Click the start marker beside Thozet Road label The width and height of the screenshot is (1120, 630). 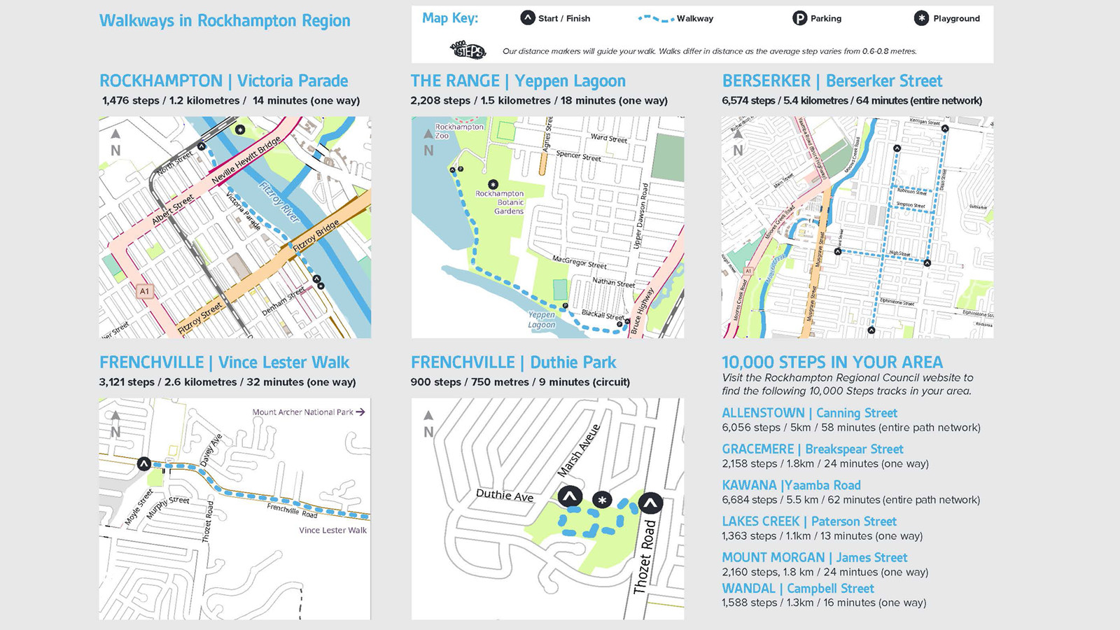650,503
